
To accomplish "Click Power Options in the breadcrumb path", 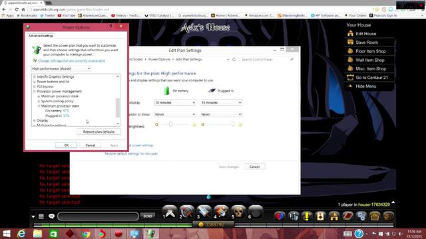I will pyautogui.click(x=159, y=59).
